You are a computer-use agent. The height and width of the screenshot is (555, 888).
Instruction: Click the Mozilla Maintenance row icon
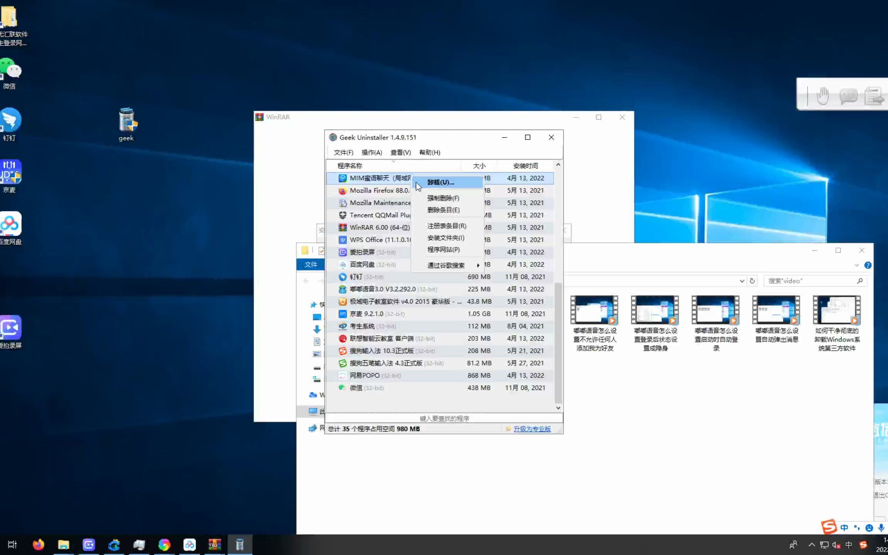(x=342, y=203)
